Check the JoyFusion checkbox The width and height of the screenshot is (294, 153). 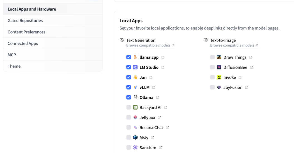pyautogui.click(x=212, y=88)
